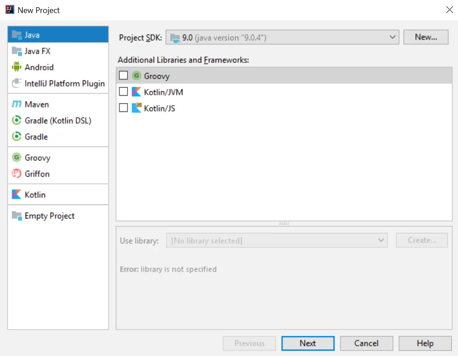Expand the Use library combo box
458x356 pixels.
[x=277, y=240]
